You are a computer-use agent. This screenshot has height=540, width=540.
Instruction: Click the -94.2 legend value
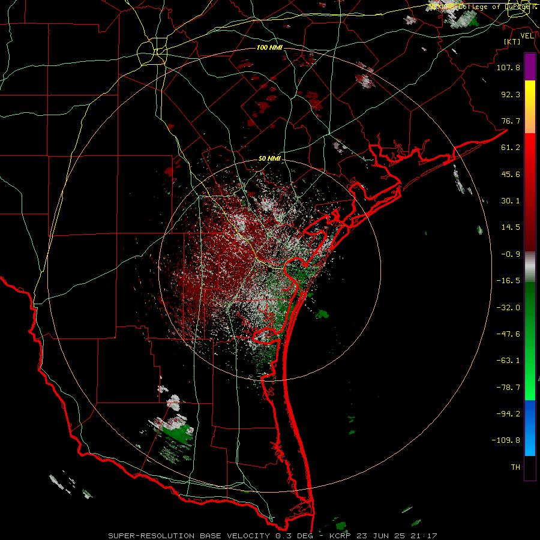(508, 414)
